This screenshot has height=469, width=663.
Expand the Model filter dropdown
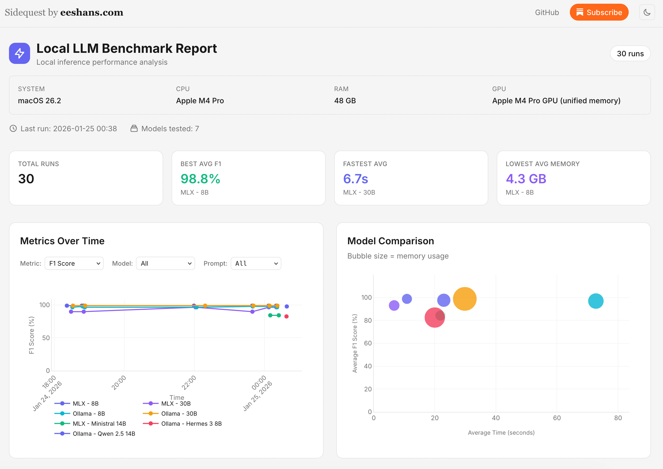[165, 264]
